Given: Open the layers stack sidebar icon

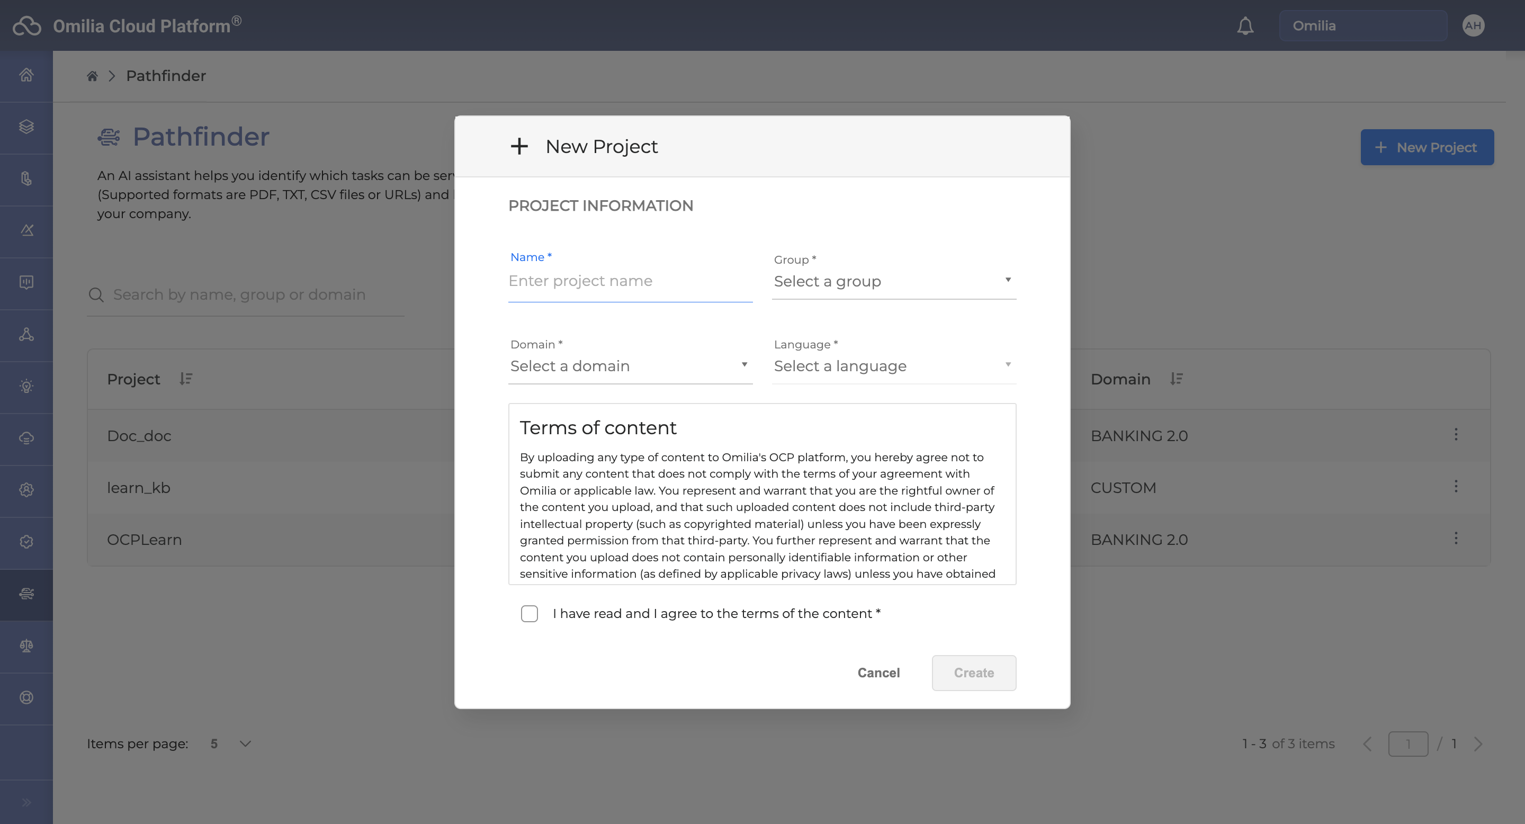Looking at the screenshot, I should pyautogui.click(x=26, y=127).
